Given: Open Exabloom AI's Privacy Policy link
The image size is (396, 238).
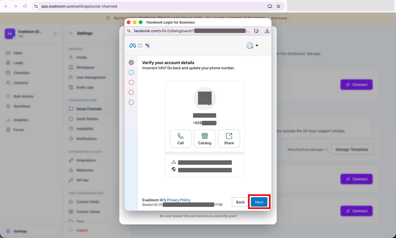Looking at the screenshot, I should [x=179, y=200].
